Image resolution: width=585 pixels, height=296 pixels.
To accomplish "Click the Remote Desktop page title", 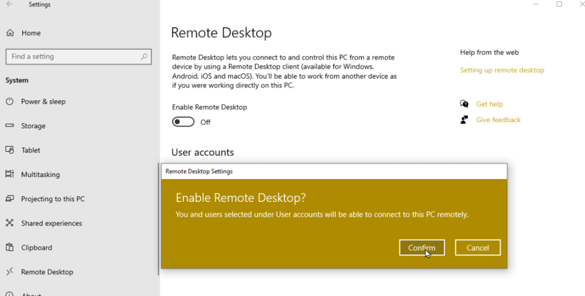I will coord(221,33).
